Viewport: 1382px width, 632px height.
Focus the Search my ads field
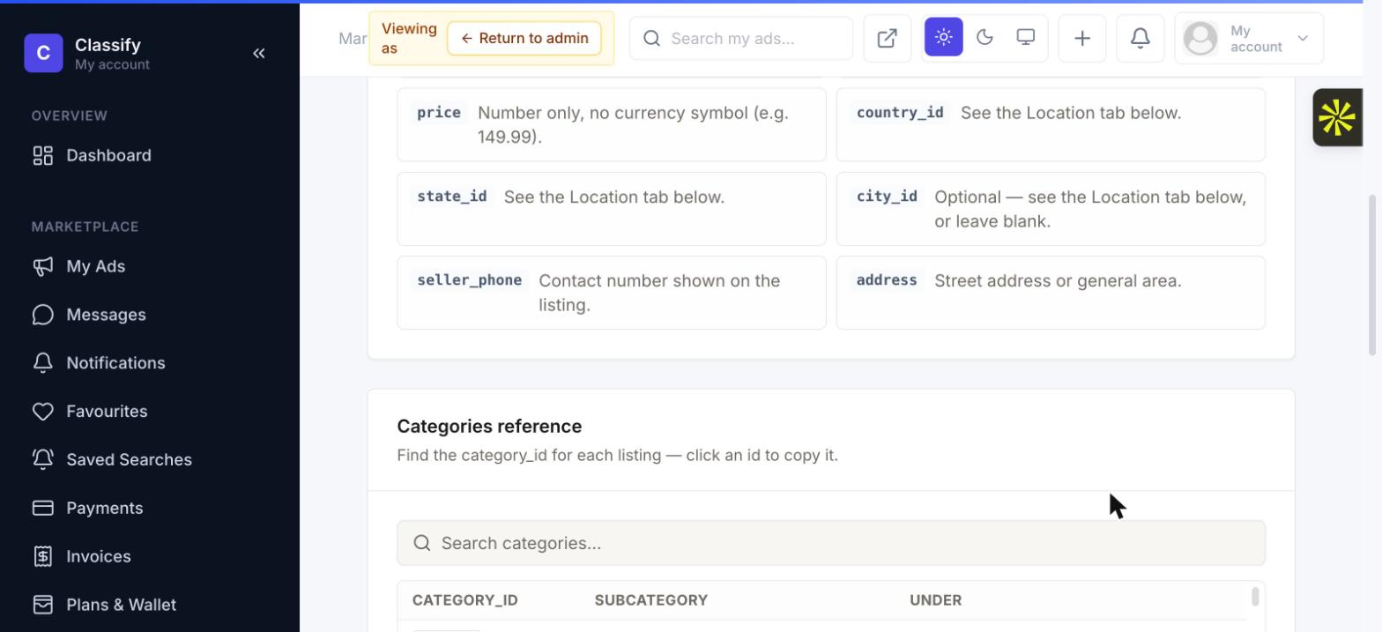pos(741,38)
